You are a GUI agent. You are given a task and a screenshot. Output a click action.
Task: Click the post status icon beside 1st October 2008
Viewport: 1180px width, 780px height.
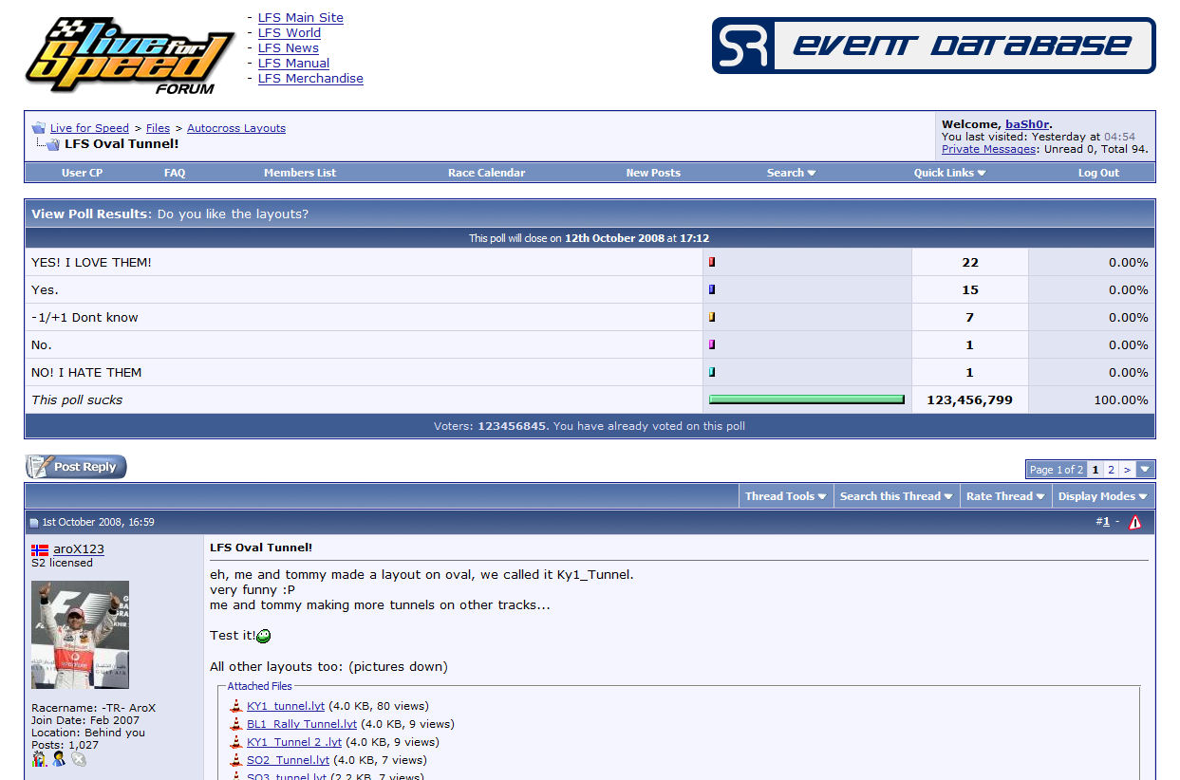coord(34,523)
